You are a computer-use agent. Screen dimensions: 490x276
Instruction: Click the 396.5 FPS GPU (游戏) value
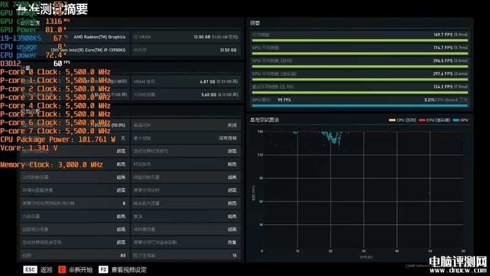coord(442,61)
